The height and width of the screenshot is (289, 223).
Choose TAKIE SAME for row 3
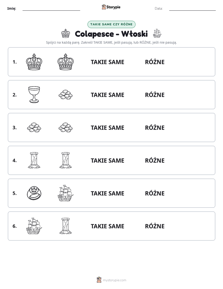[107, 128]
